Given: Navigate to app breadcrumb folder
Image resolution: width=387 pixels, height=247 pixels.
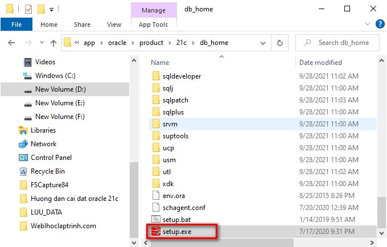Looking at the screenshot, I should [x=89, y=43].
